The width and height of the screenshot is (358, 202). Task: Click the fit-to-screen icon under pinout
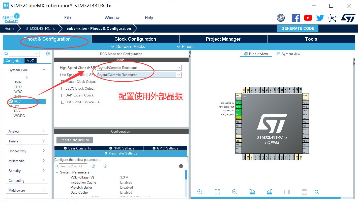click(x=217, y=192)
